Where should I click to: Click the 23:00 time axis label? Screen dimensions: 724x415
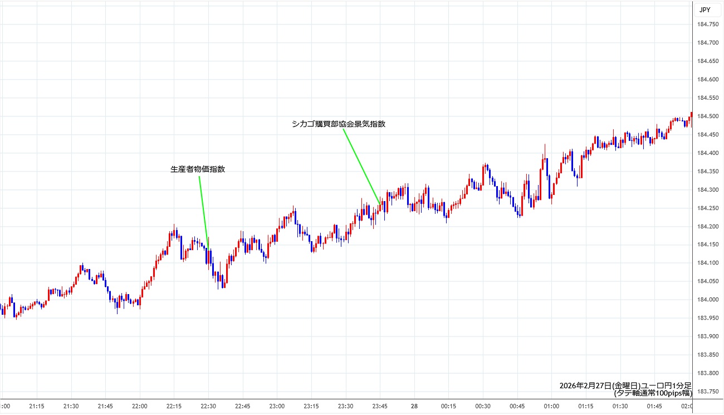click(x=277, y=406)
